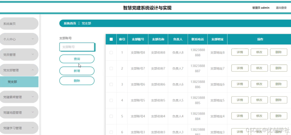Click phone number 13823888888
Viewport: 291px width, 135px height.
coord(198,53)
